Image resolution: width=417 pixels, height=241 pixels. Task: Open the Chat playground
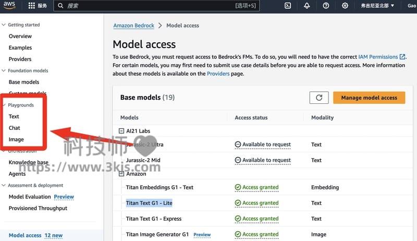tap(15, 128)
